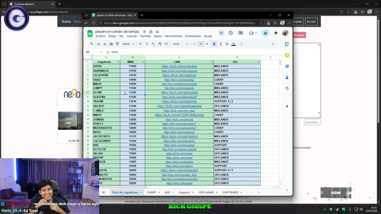The width and height of the screenshot is (381, 214).
Task: Get add-ons plus in side panel
Action: 287,106
